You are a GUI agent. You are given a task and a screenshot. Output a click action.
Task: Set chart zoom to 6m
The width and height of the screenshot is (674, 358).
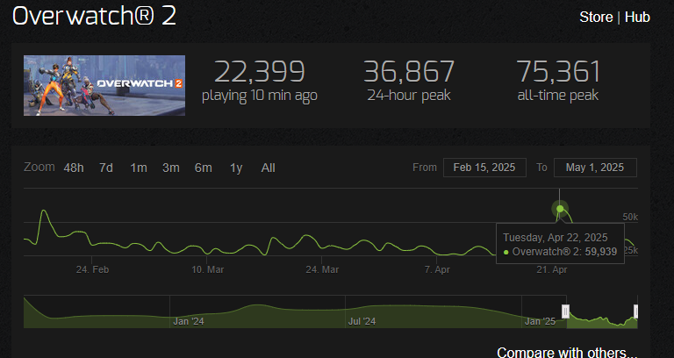[204, 168]
